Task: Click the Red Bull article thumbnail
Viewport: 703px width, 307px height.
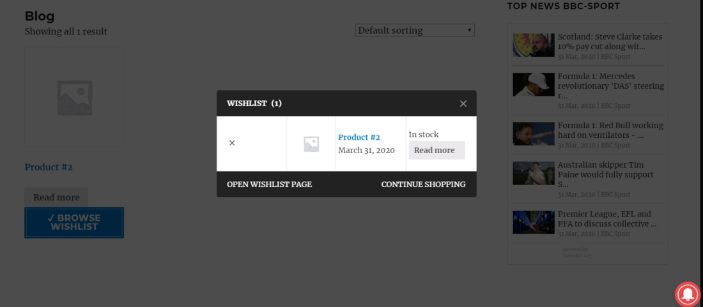Action: (x=534, y=133)
